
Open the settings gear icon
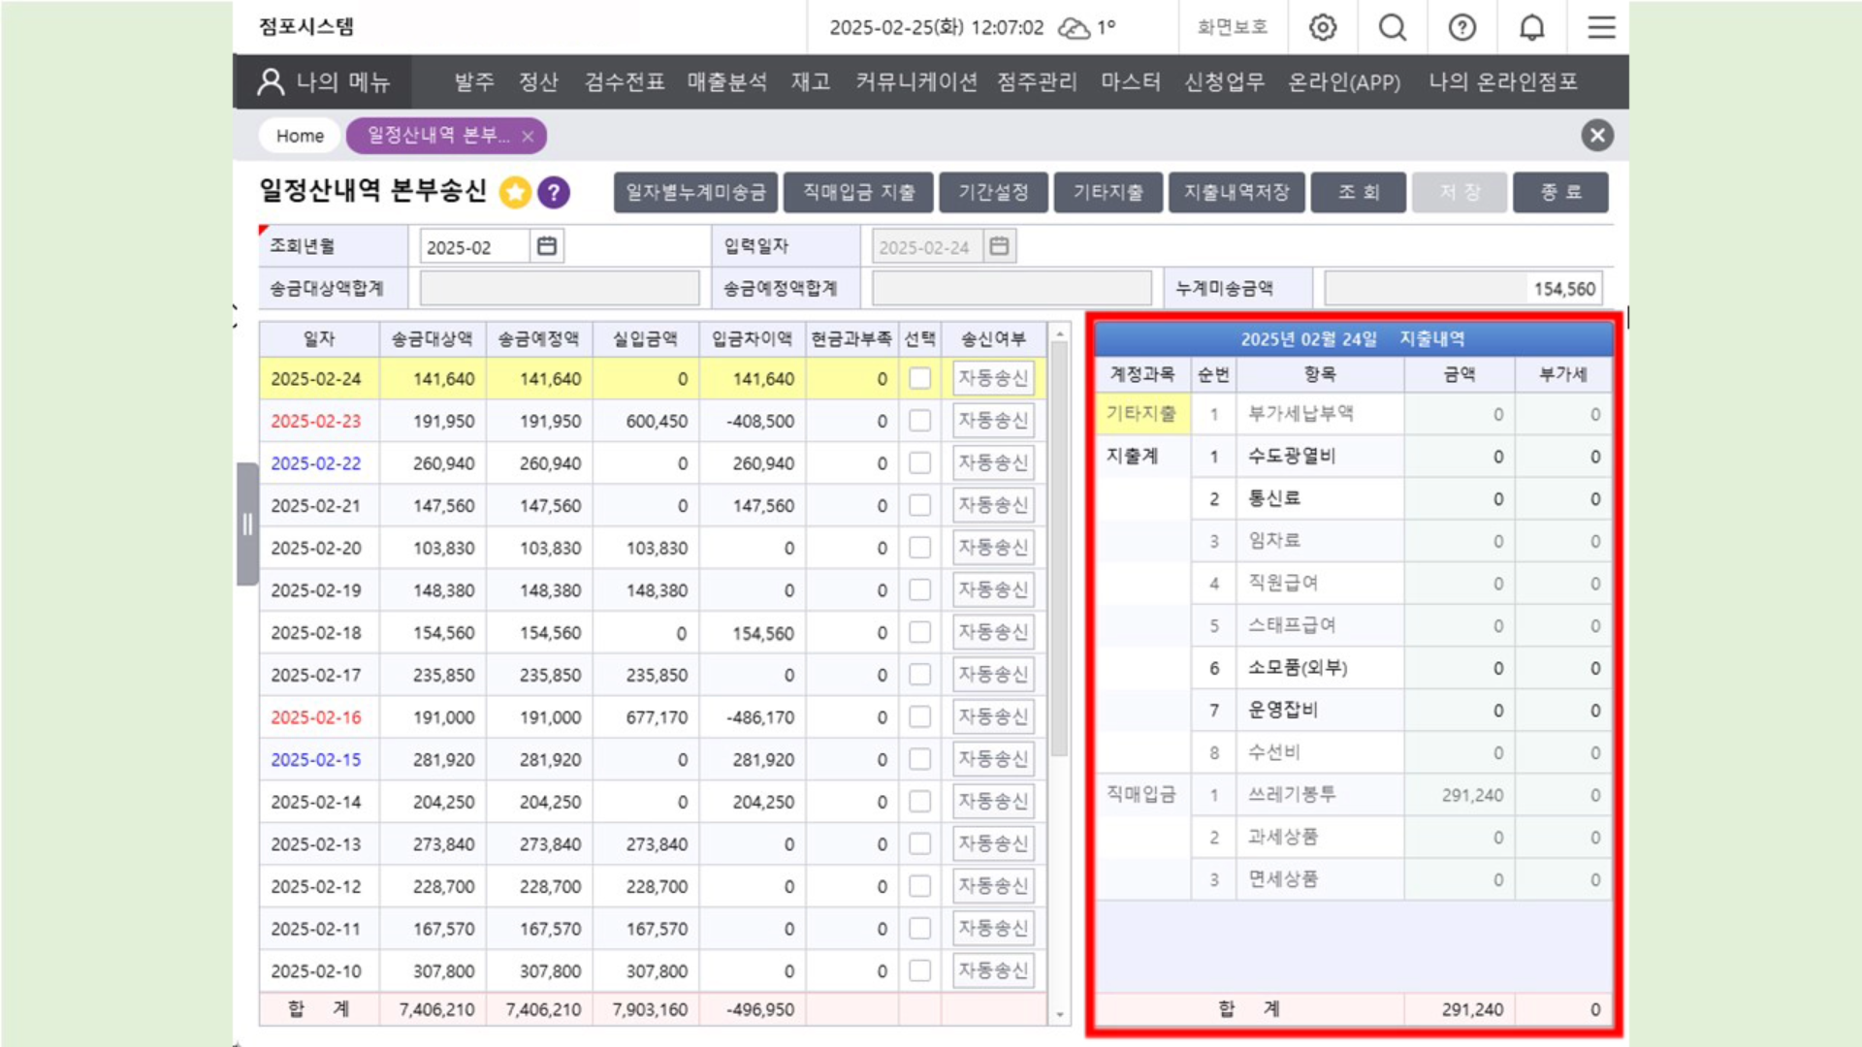tap(1323, 27)
